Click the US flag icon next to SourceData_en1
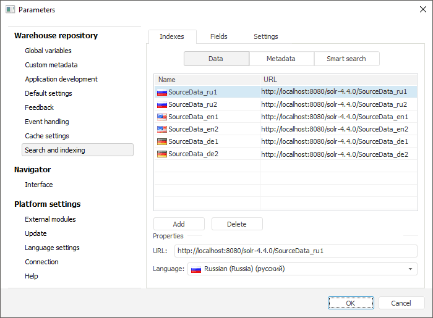433x318 pixels. click(162, 117)
